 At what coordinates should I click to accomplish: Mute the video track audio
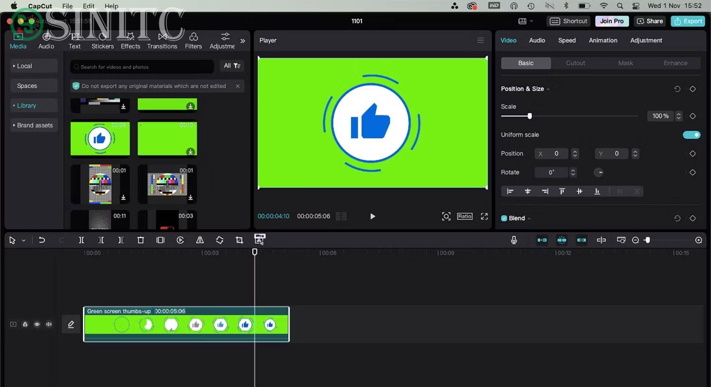(x=49, y=324)
